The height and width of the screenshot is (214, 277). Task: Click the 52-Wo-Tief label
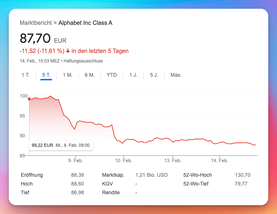pyautogui.click(x=196, y=184)
